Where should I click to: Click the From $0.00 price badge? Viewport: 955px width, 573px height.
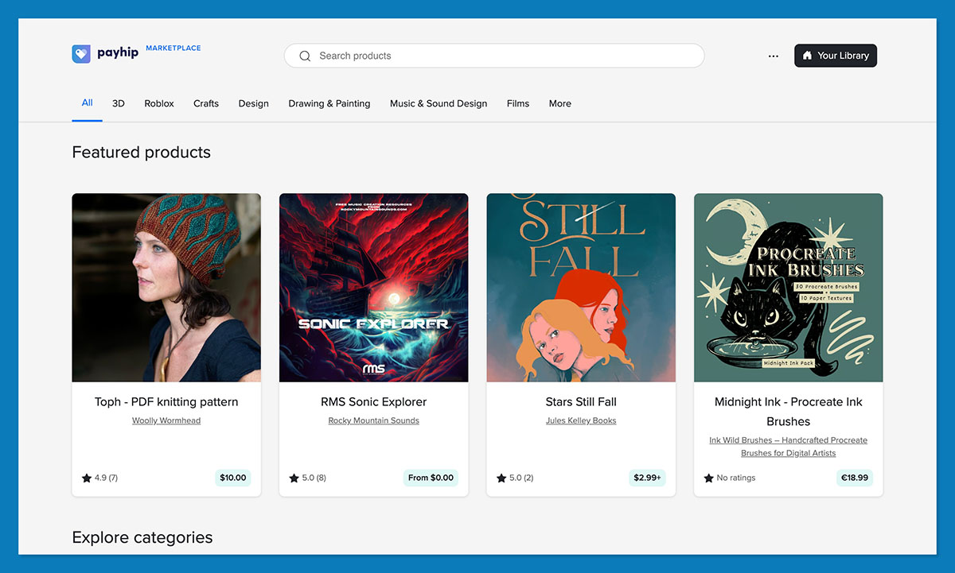click(x=431, y=478)
